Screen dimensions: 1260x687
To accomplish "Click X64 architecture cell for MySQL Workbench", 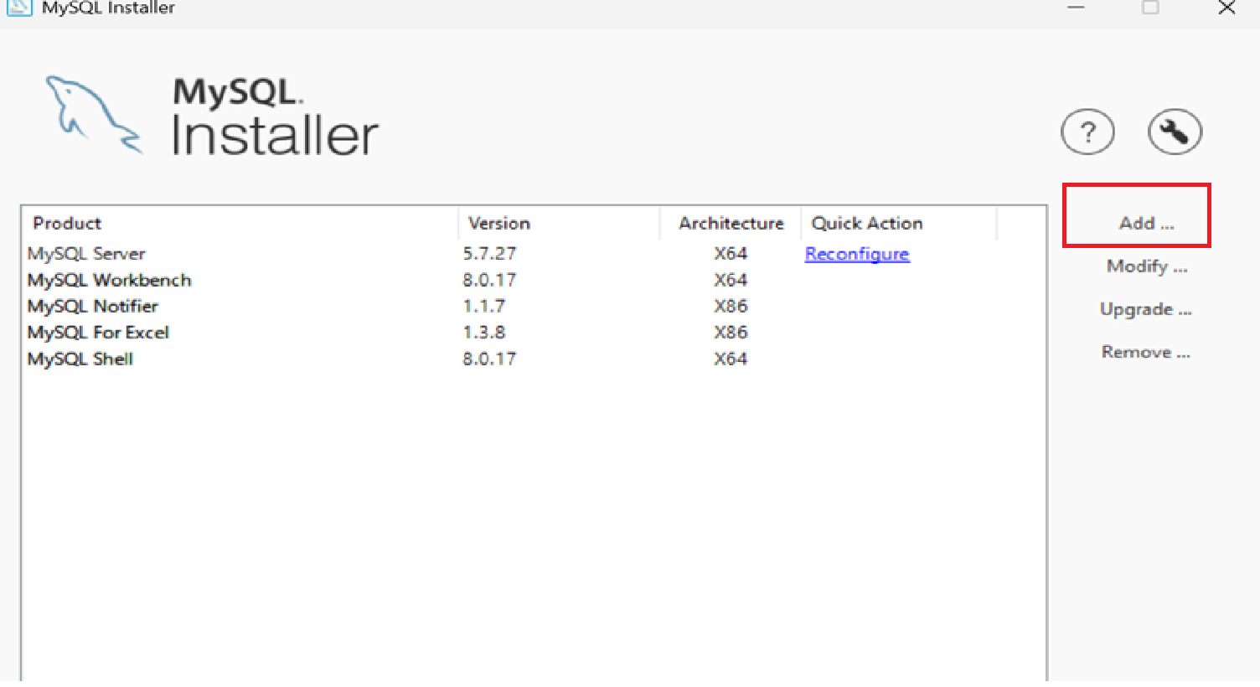I will (731, 280).
